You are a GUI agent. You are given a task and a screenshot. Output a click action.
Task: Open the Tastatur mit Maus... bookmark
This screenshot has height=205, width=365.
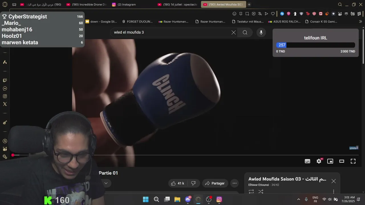point(248,21)
